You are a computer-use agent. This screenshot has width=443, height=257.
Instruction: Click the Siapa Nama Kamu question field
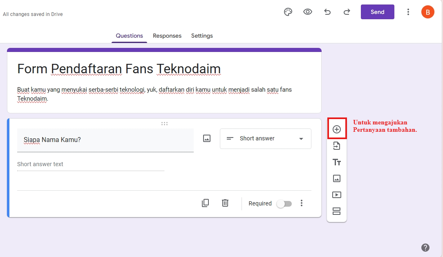(105, 140)
